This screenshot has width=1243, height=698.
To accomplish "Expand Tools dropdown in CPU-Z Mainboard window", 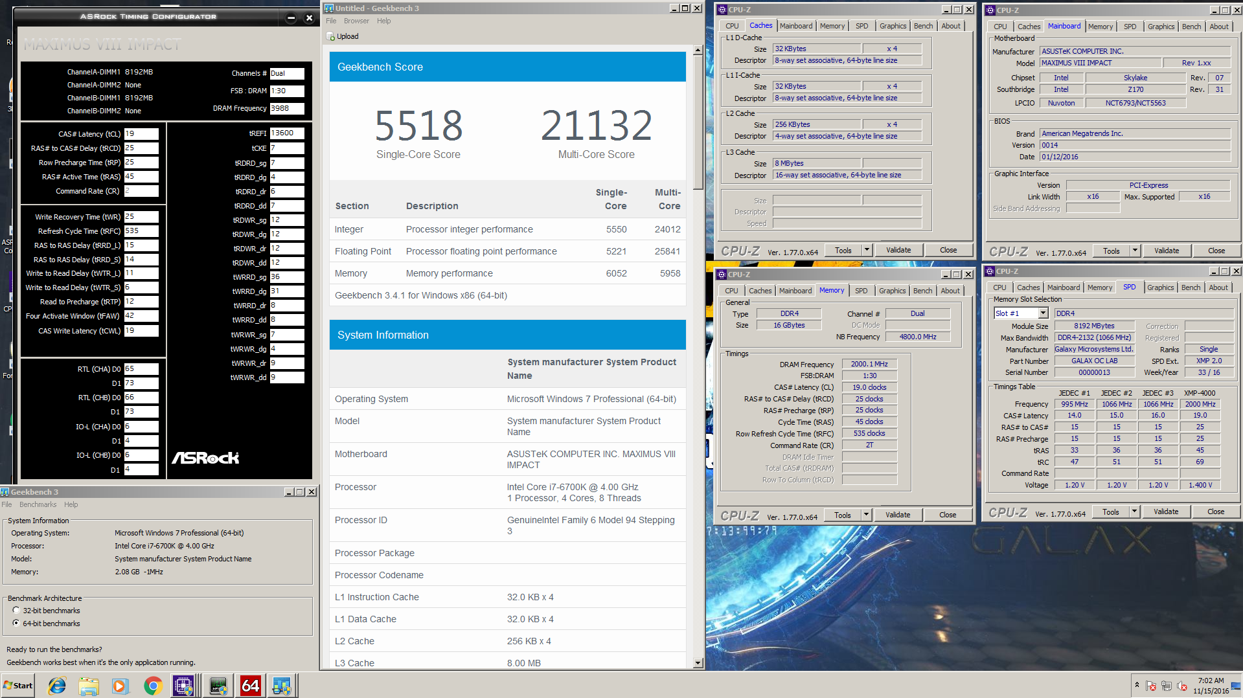I will [x=1134, y=251].
